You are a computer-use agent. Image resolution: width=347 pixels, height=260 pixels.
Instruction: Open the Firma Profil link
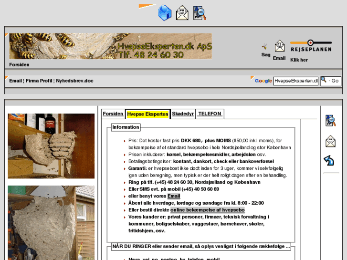point(39,81)
